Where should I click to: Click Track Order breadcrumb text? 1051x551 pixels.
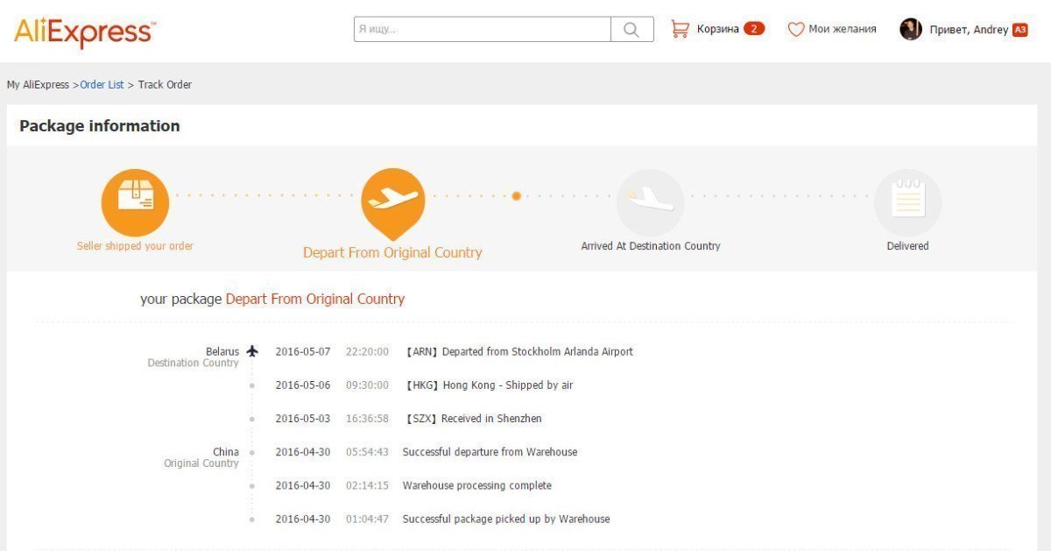point(165,85)
